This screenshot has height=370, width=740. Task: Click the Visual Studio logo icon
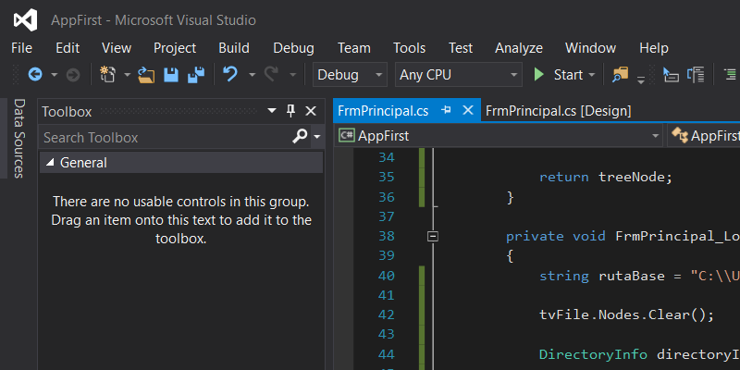tap(26, 19)
